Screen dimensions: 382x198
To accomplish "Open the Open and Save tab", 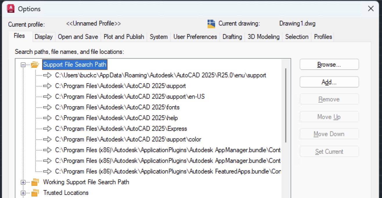I will point(78,37).
